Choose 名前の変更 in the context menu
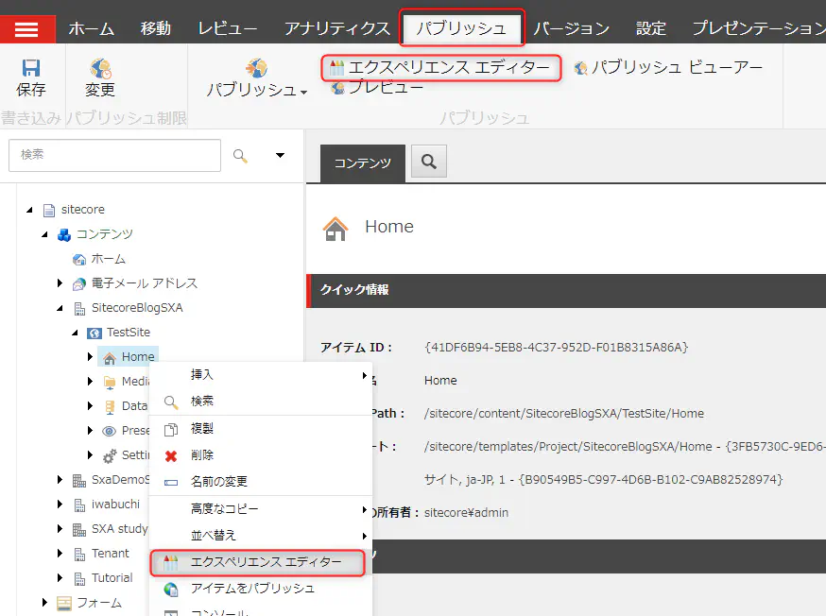This screenshot has height=616, width=826. [261, 482]
